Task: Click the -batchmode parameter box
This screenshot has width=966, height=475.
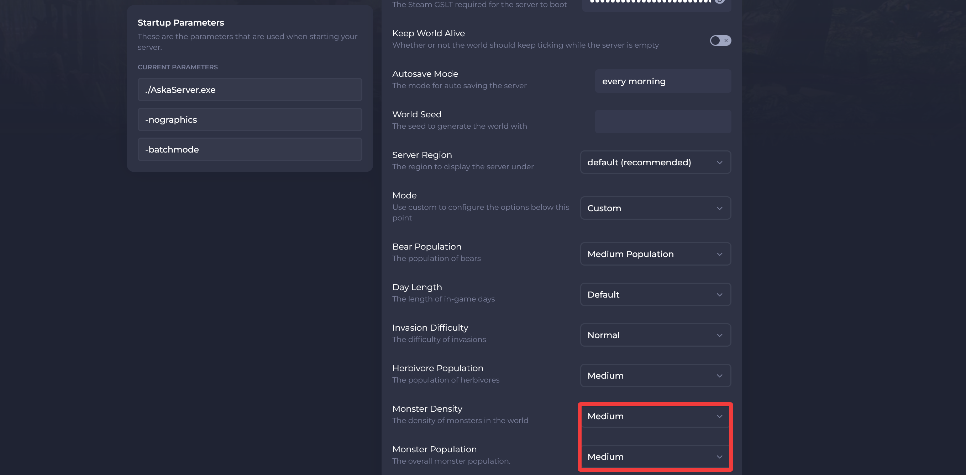Action: tap(250, 149)
